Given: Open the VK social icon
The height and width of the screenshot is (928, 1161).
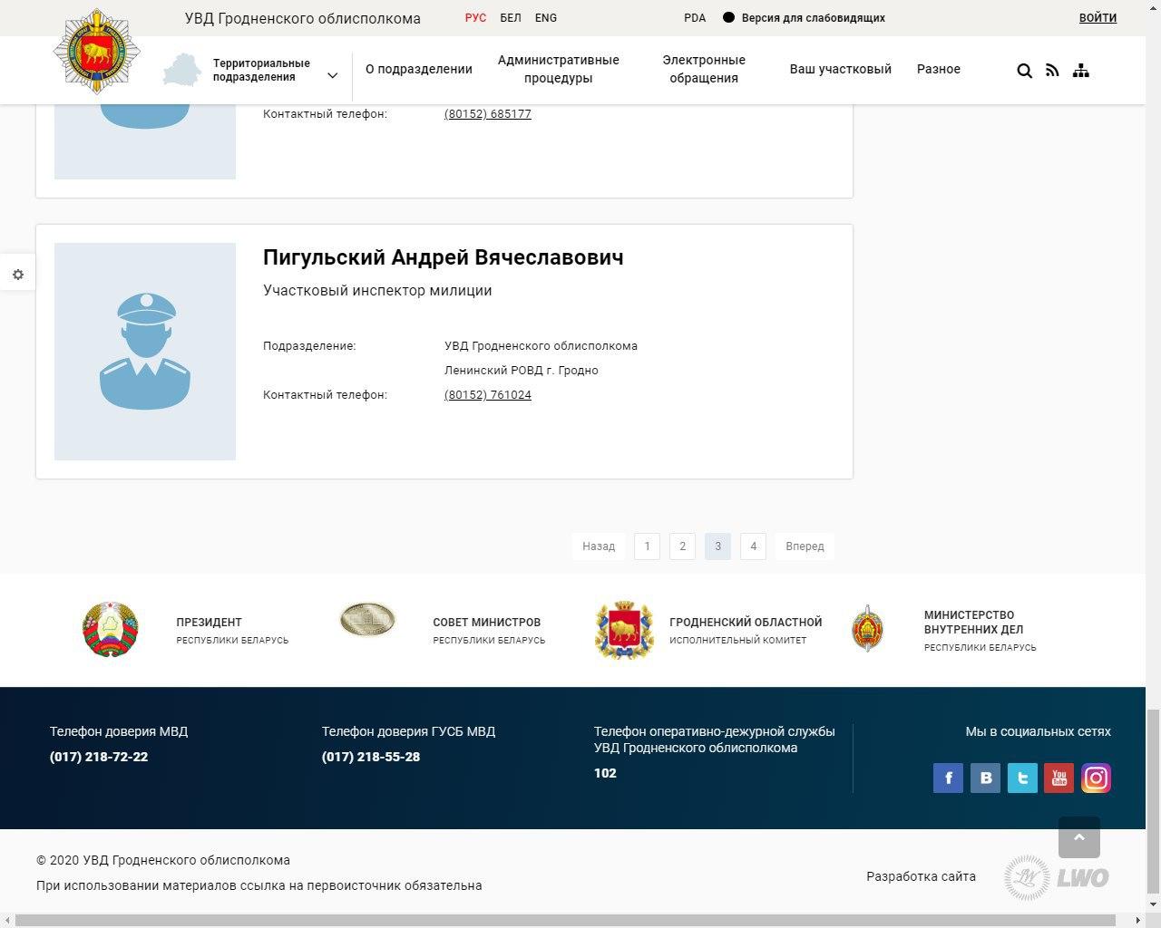Looking at the screenshot, I should pyautogui.click(x=985, y=778).
